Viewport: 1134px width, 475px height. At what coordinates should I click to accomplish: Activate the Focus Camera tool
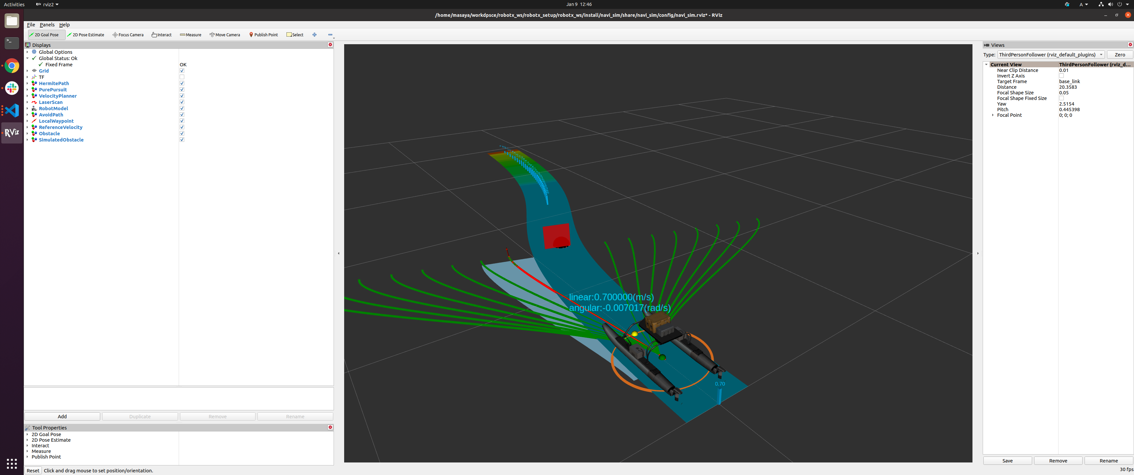128,35
